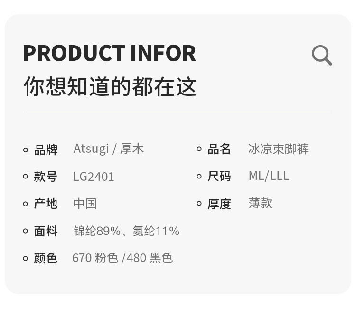The height and width of the screenshot is (309, 356).
Task: Select the 款号 label
Action: pyautogui.click(x=46, y=177)
